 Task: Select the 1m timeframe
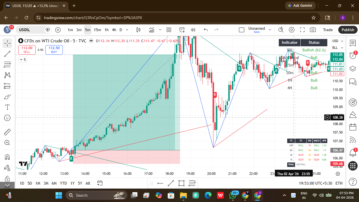point(70,30)
